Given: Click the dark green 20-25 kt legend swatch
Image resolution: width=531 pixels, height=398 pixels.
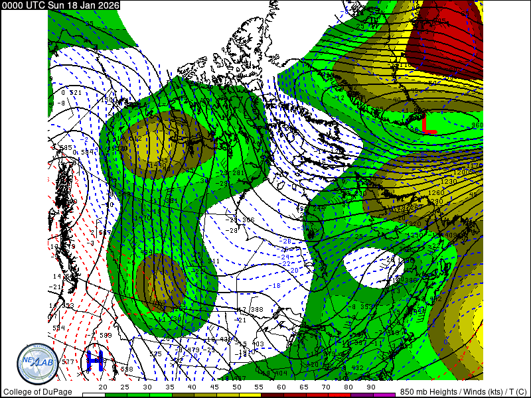Looking at the screenshot, I should 116,395.
